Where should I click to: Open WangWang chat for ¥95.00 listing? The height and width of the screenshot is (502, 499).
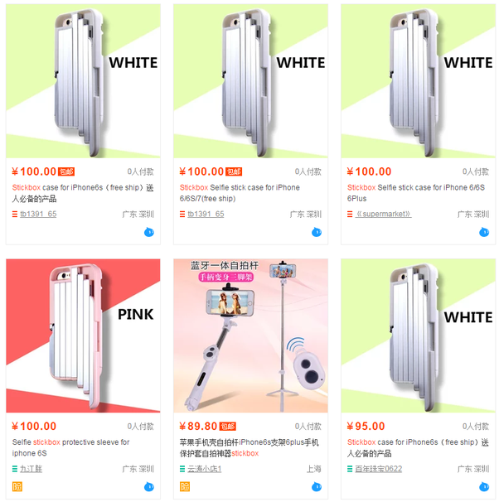pos(484,486)
